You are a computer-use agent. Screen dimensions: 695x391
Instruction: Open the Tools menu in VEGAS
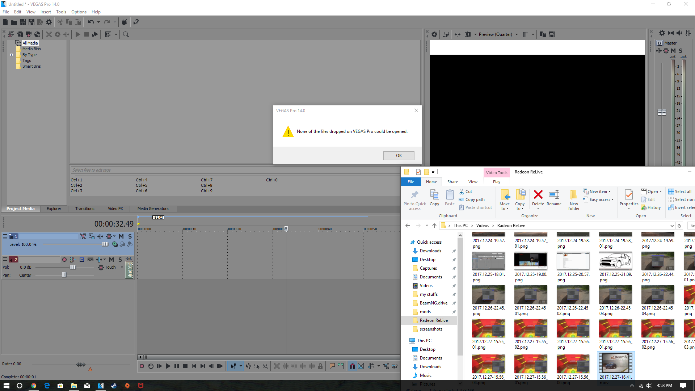click(x=61, y=12)
